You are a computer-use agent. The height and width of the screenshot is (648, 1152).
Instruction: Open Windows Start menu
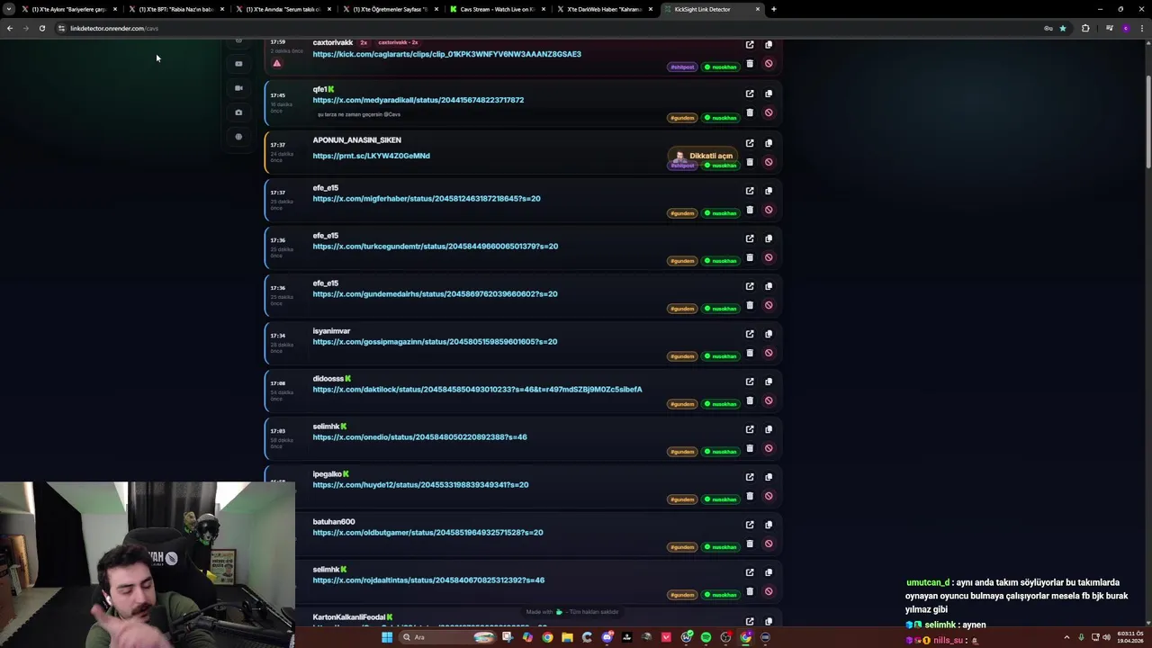click(387, 637)
